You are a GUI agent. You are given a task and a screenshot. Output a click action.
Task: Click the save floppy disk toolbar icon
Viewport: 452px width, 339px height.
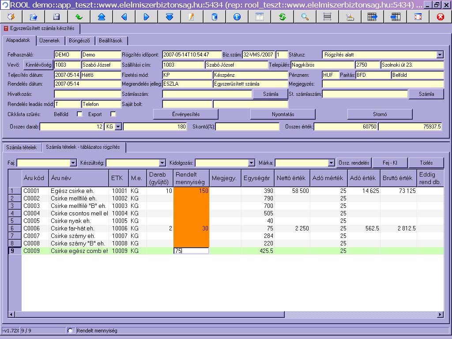[56, 17]
